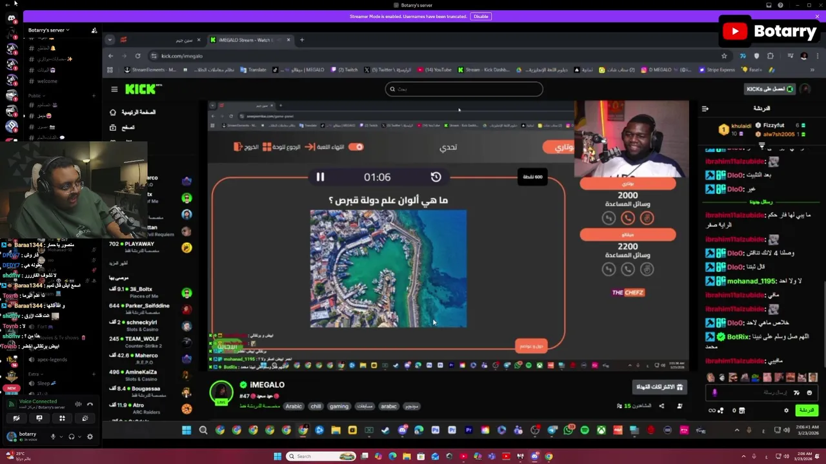
Task: Collapse the chat panel with arrow icon
Action: coord(705,109)
